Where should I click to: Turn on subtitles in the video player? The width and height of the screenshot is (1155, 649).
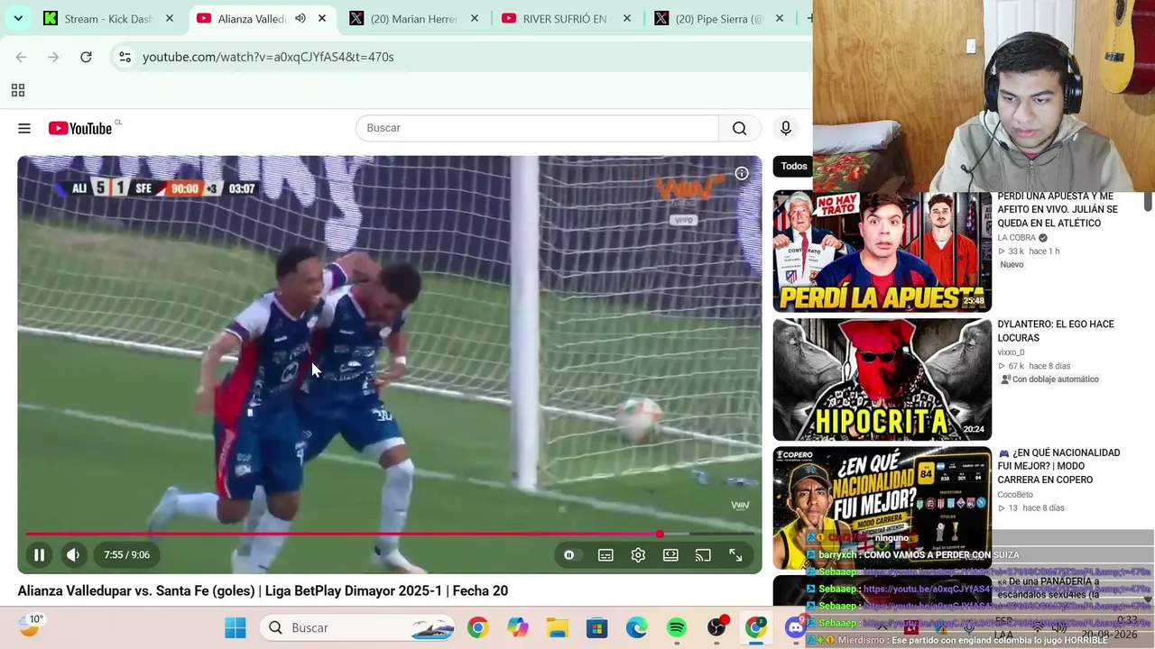605,555
